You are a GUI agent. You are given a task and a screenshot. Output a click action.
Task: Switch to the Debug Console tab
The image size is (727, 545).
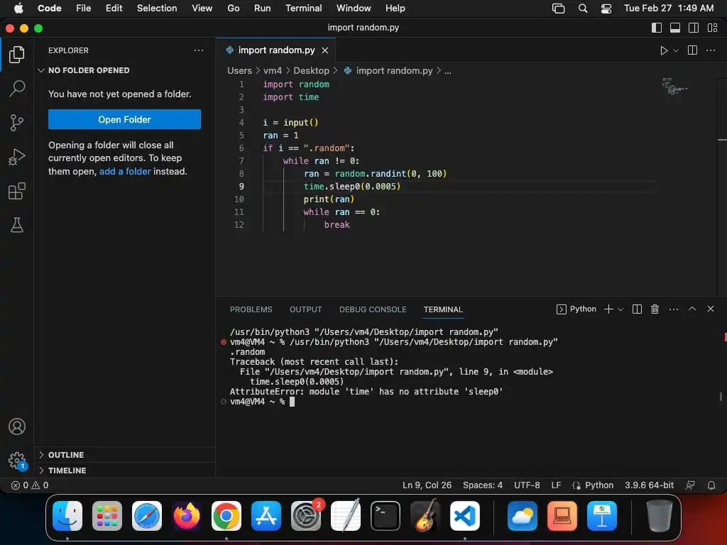[373, 309]
